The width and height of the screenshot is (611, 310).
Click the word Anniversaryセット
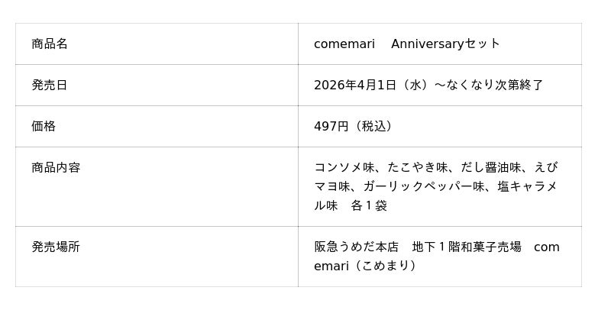coord(445,44)
